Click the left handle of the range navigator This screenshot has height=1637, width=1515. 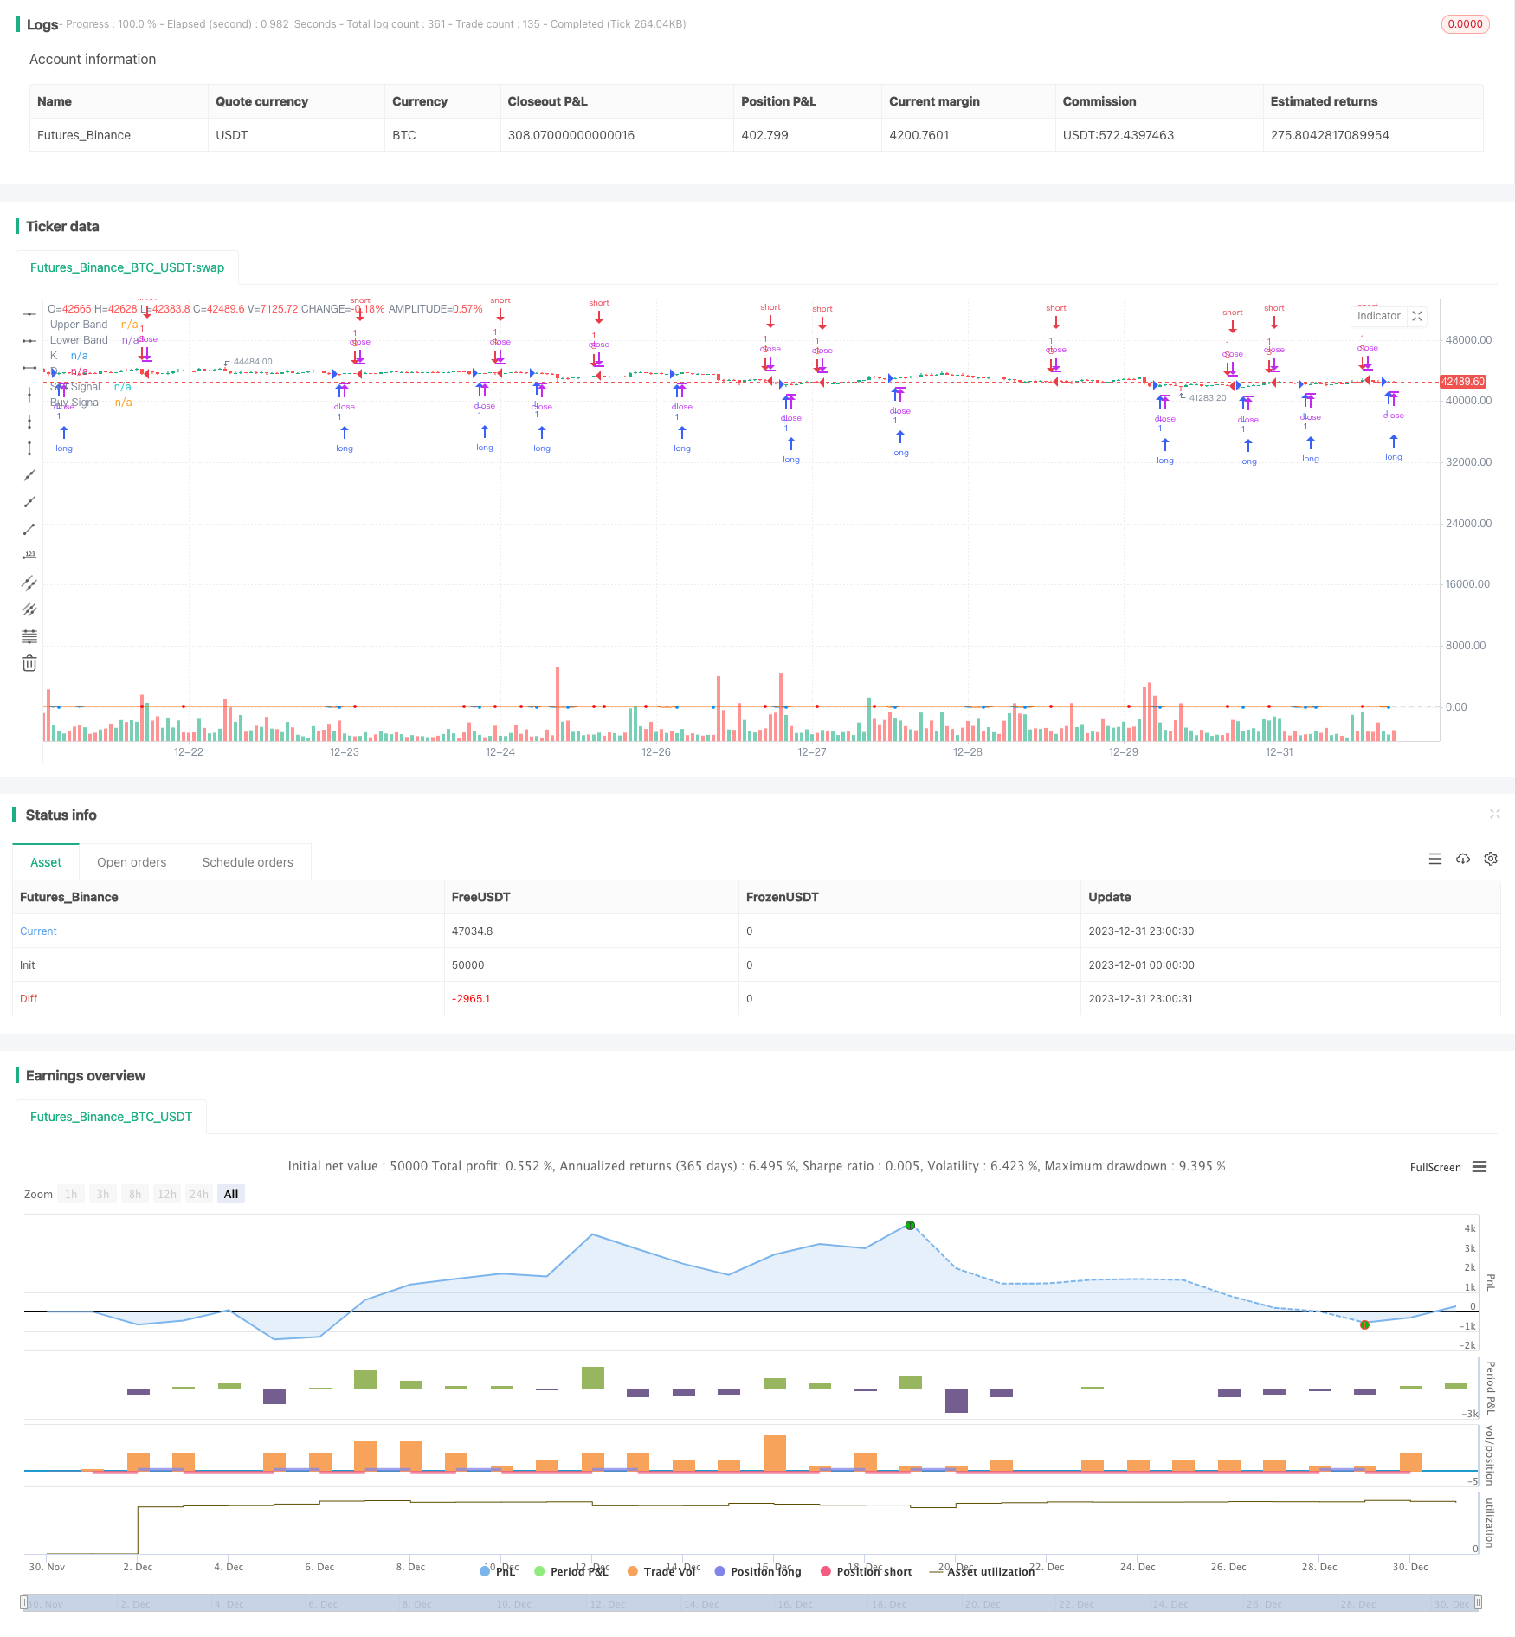pyautogui.click(x=24, y=1602)
